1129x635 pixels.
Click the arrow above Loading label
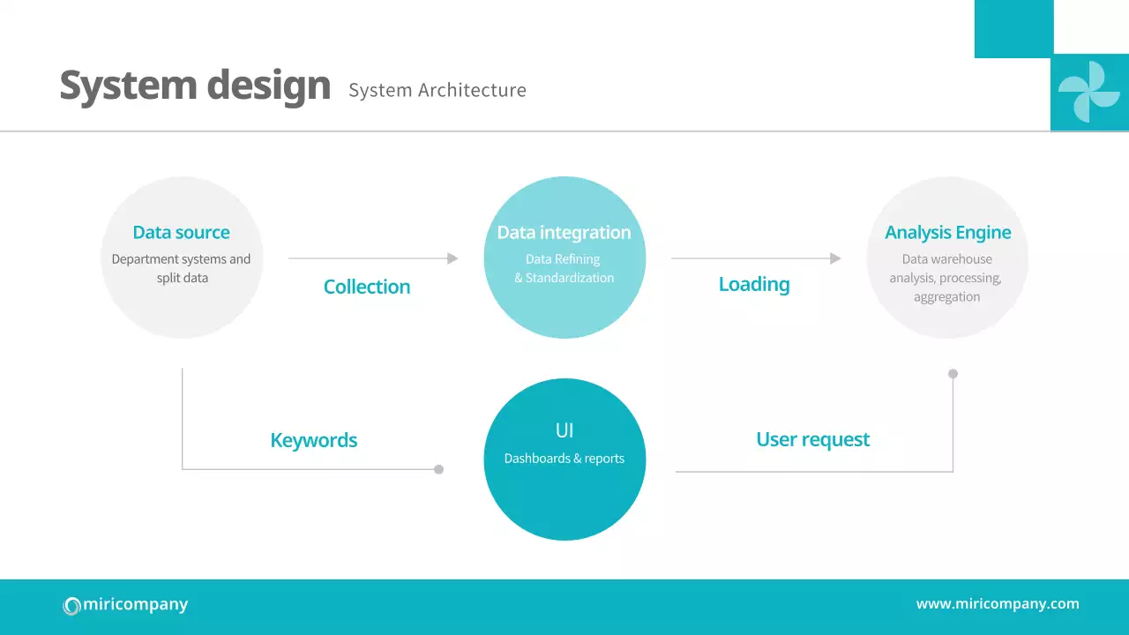click(756, 258)
